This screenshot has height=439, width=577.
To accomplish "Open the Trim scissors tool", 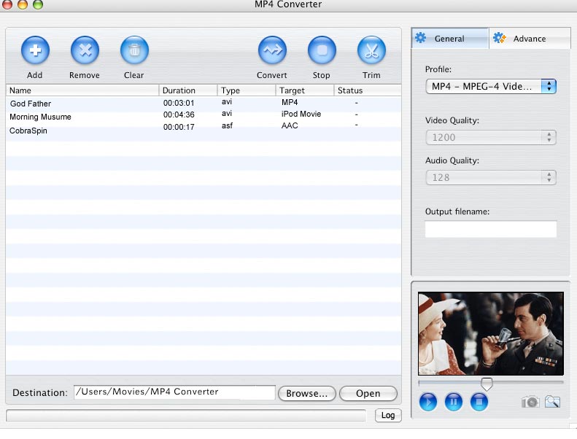I will coord(371,50).
